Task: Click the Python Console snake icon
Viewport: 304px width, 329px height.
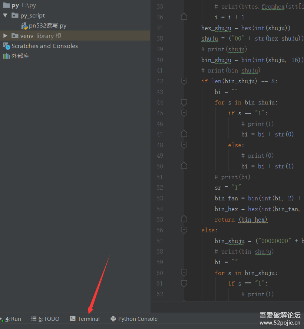Action: pyautogui.click(x=113, y=319)
